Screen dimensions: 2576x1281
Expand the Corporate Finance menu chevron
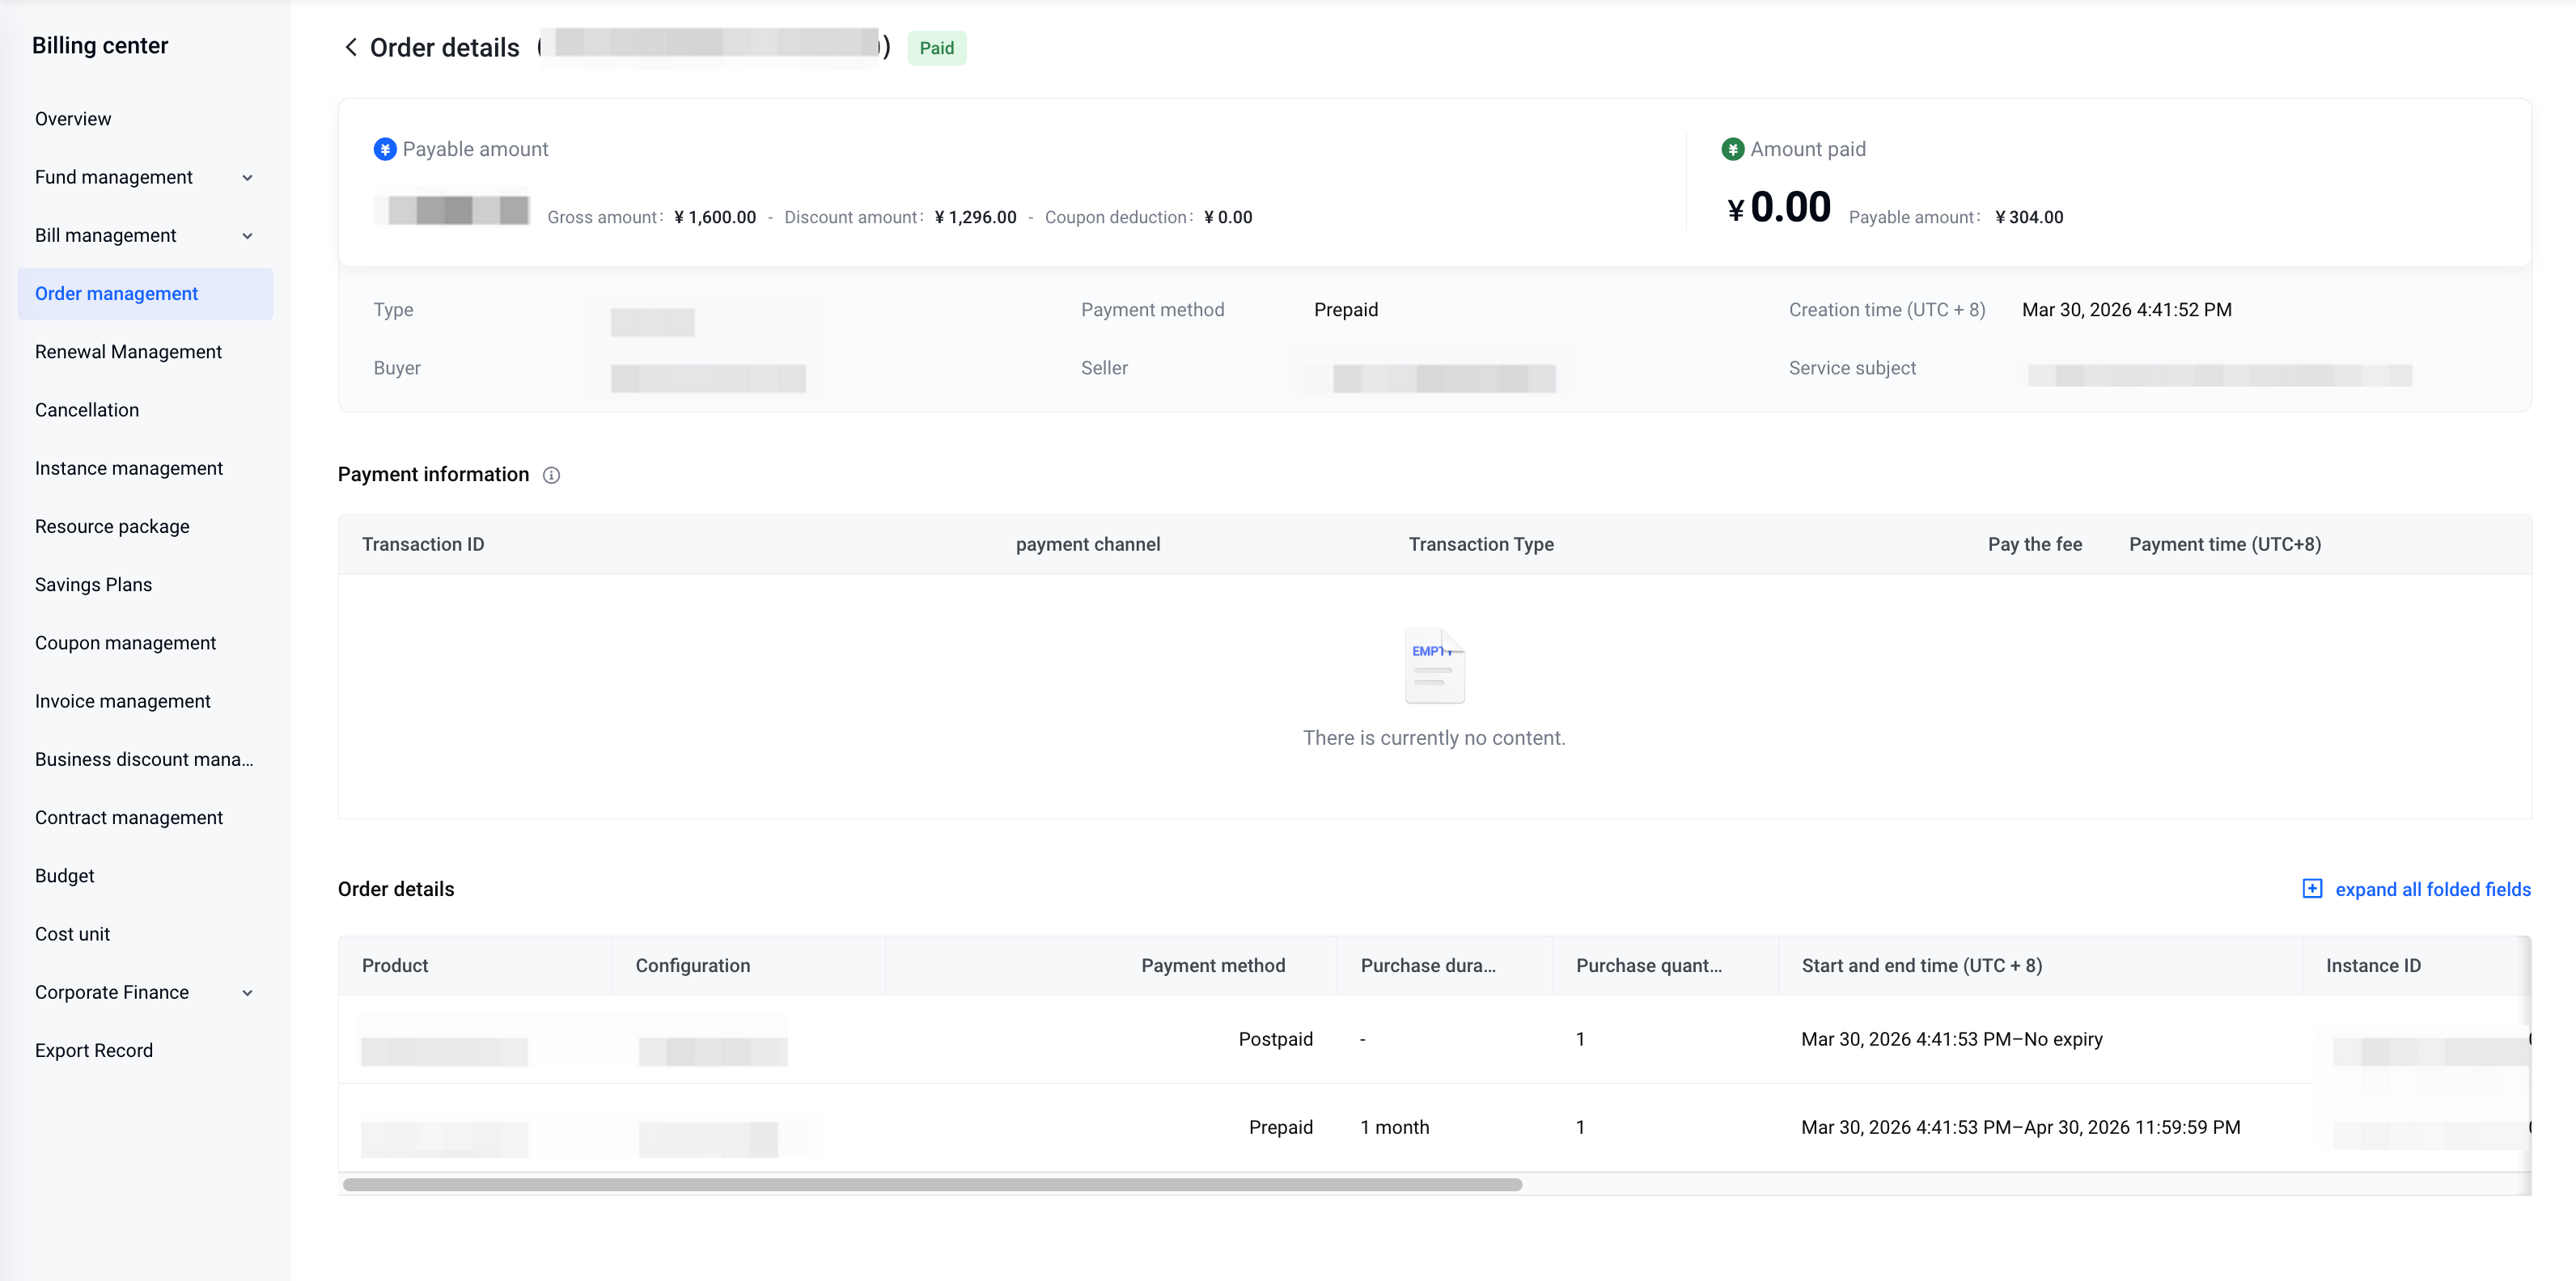coord(247,992)
